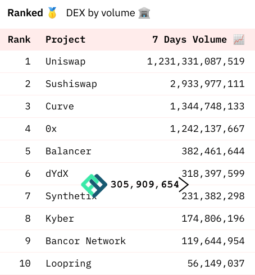
Task: Sort by the Rank column header
Action: point(19,39)
